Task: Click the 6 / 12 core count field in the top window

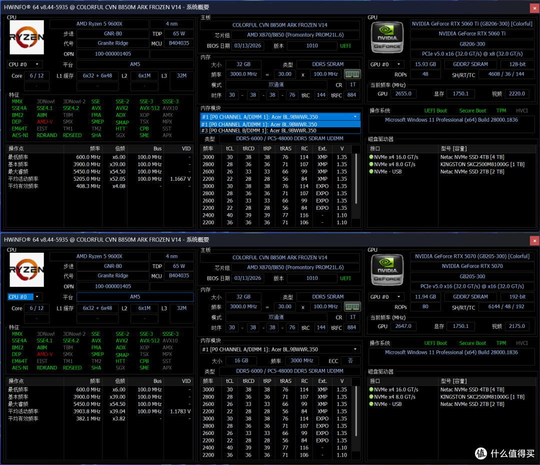Action: [x=36, y=76]
